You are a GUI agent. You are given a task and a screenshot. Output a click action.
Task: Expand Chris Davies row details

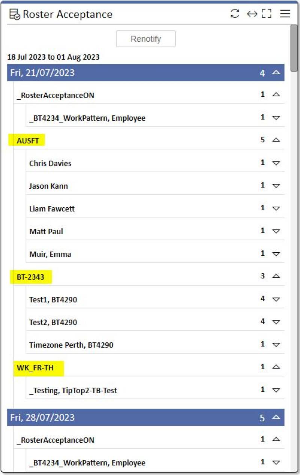(276, 163)
